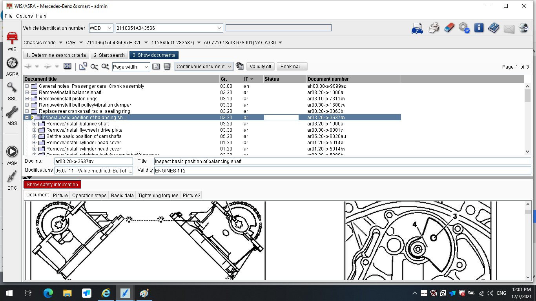Switch to the Basic data tab
Viewport: 536px width, 301px height.
tap(122, 195)
